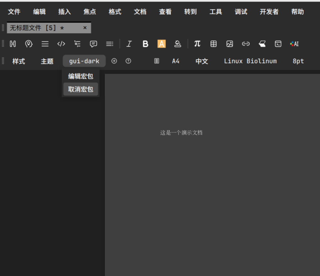Viewport: 320px width, 276px height.
Task: Click the code tag icon
Action: (61, 44)
